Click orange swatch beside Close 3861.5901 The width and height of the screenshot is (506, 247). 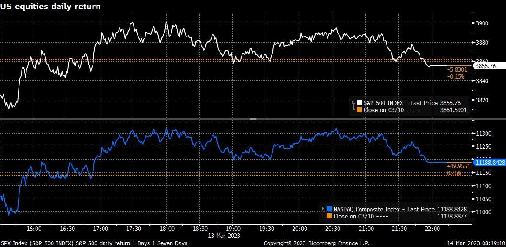(x=359, y=110)
